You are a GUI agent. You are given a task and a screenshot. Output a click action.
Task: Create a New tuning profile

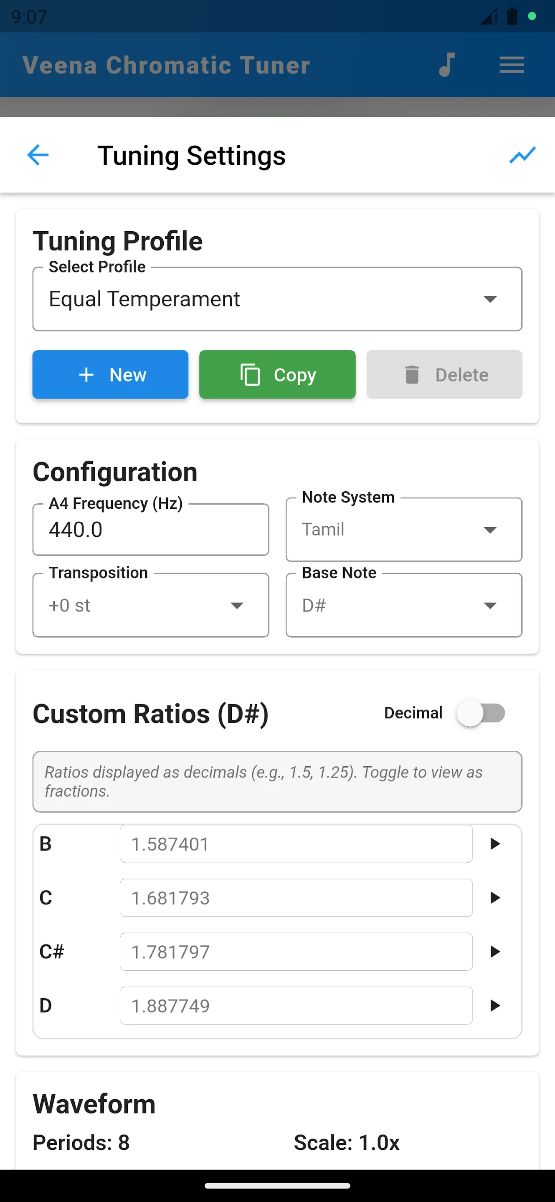click(111, 375)
